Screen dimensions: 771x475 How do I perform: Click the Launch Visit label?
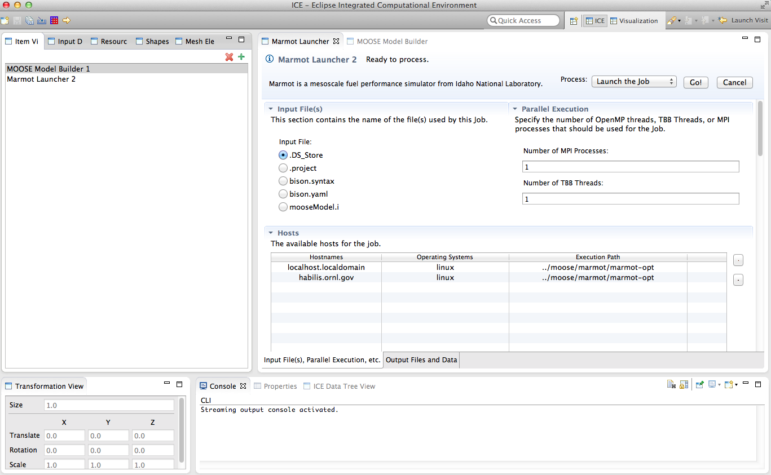750,20
